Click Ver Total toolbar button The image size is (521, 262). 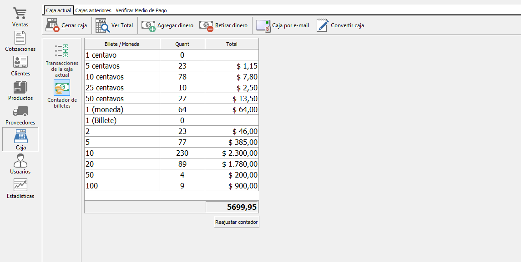[114, 25]
